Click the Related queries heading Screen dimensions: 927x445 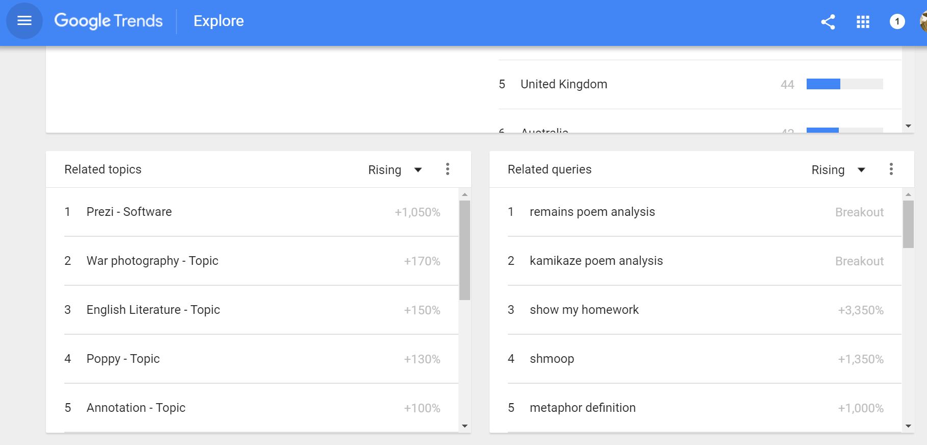[x=550, y=169]
